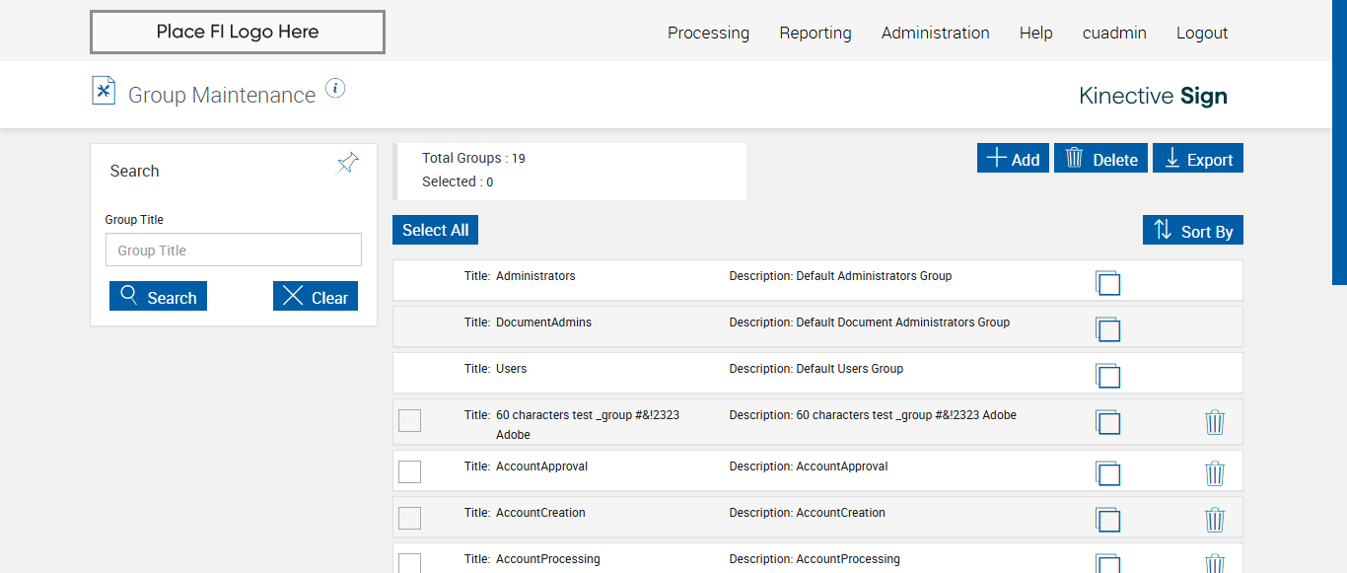Click the Group Title search field
Viewport: 1347px width, 573px height.
pyautogui.click(x=234, y=251)
